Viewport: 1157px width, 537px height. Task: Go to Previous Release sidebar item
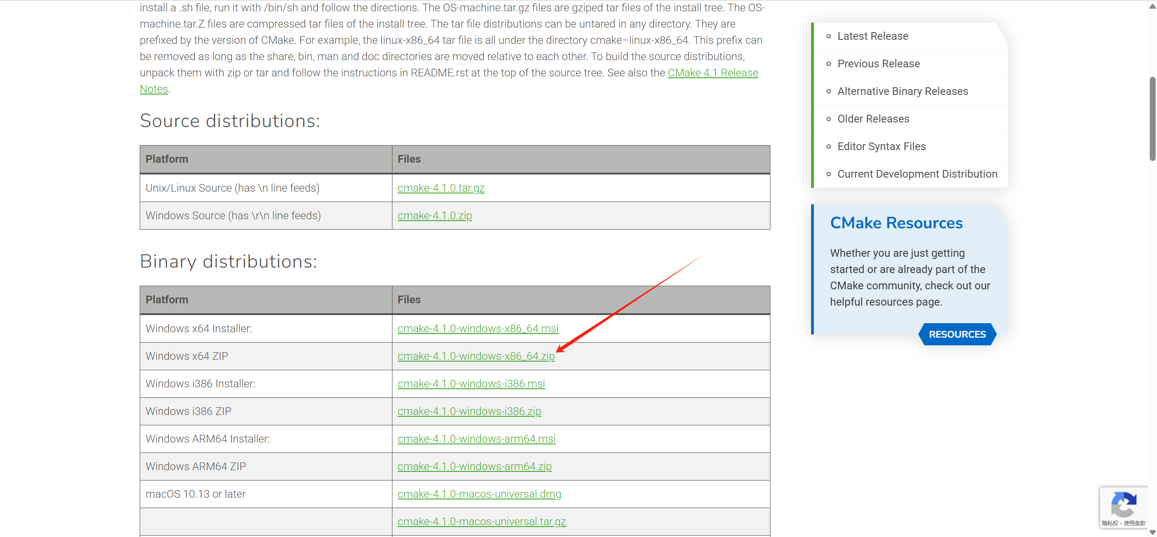(x=878, y=64)
